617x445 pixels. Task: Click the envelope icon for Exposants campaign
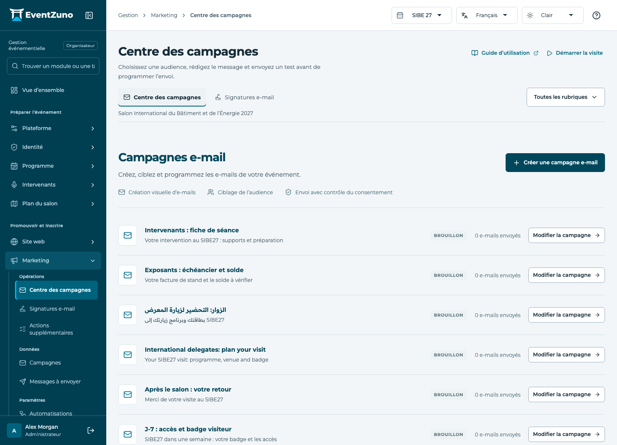coord(128,275)
